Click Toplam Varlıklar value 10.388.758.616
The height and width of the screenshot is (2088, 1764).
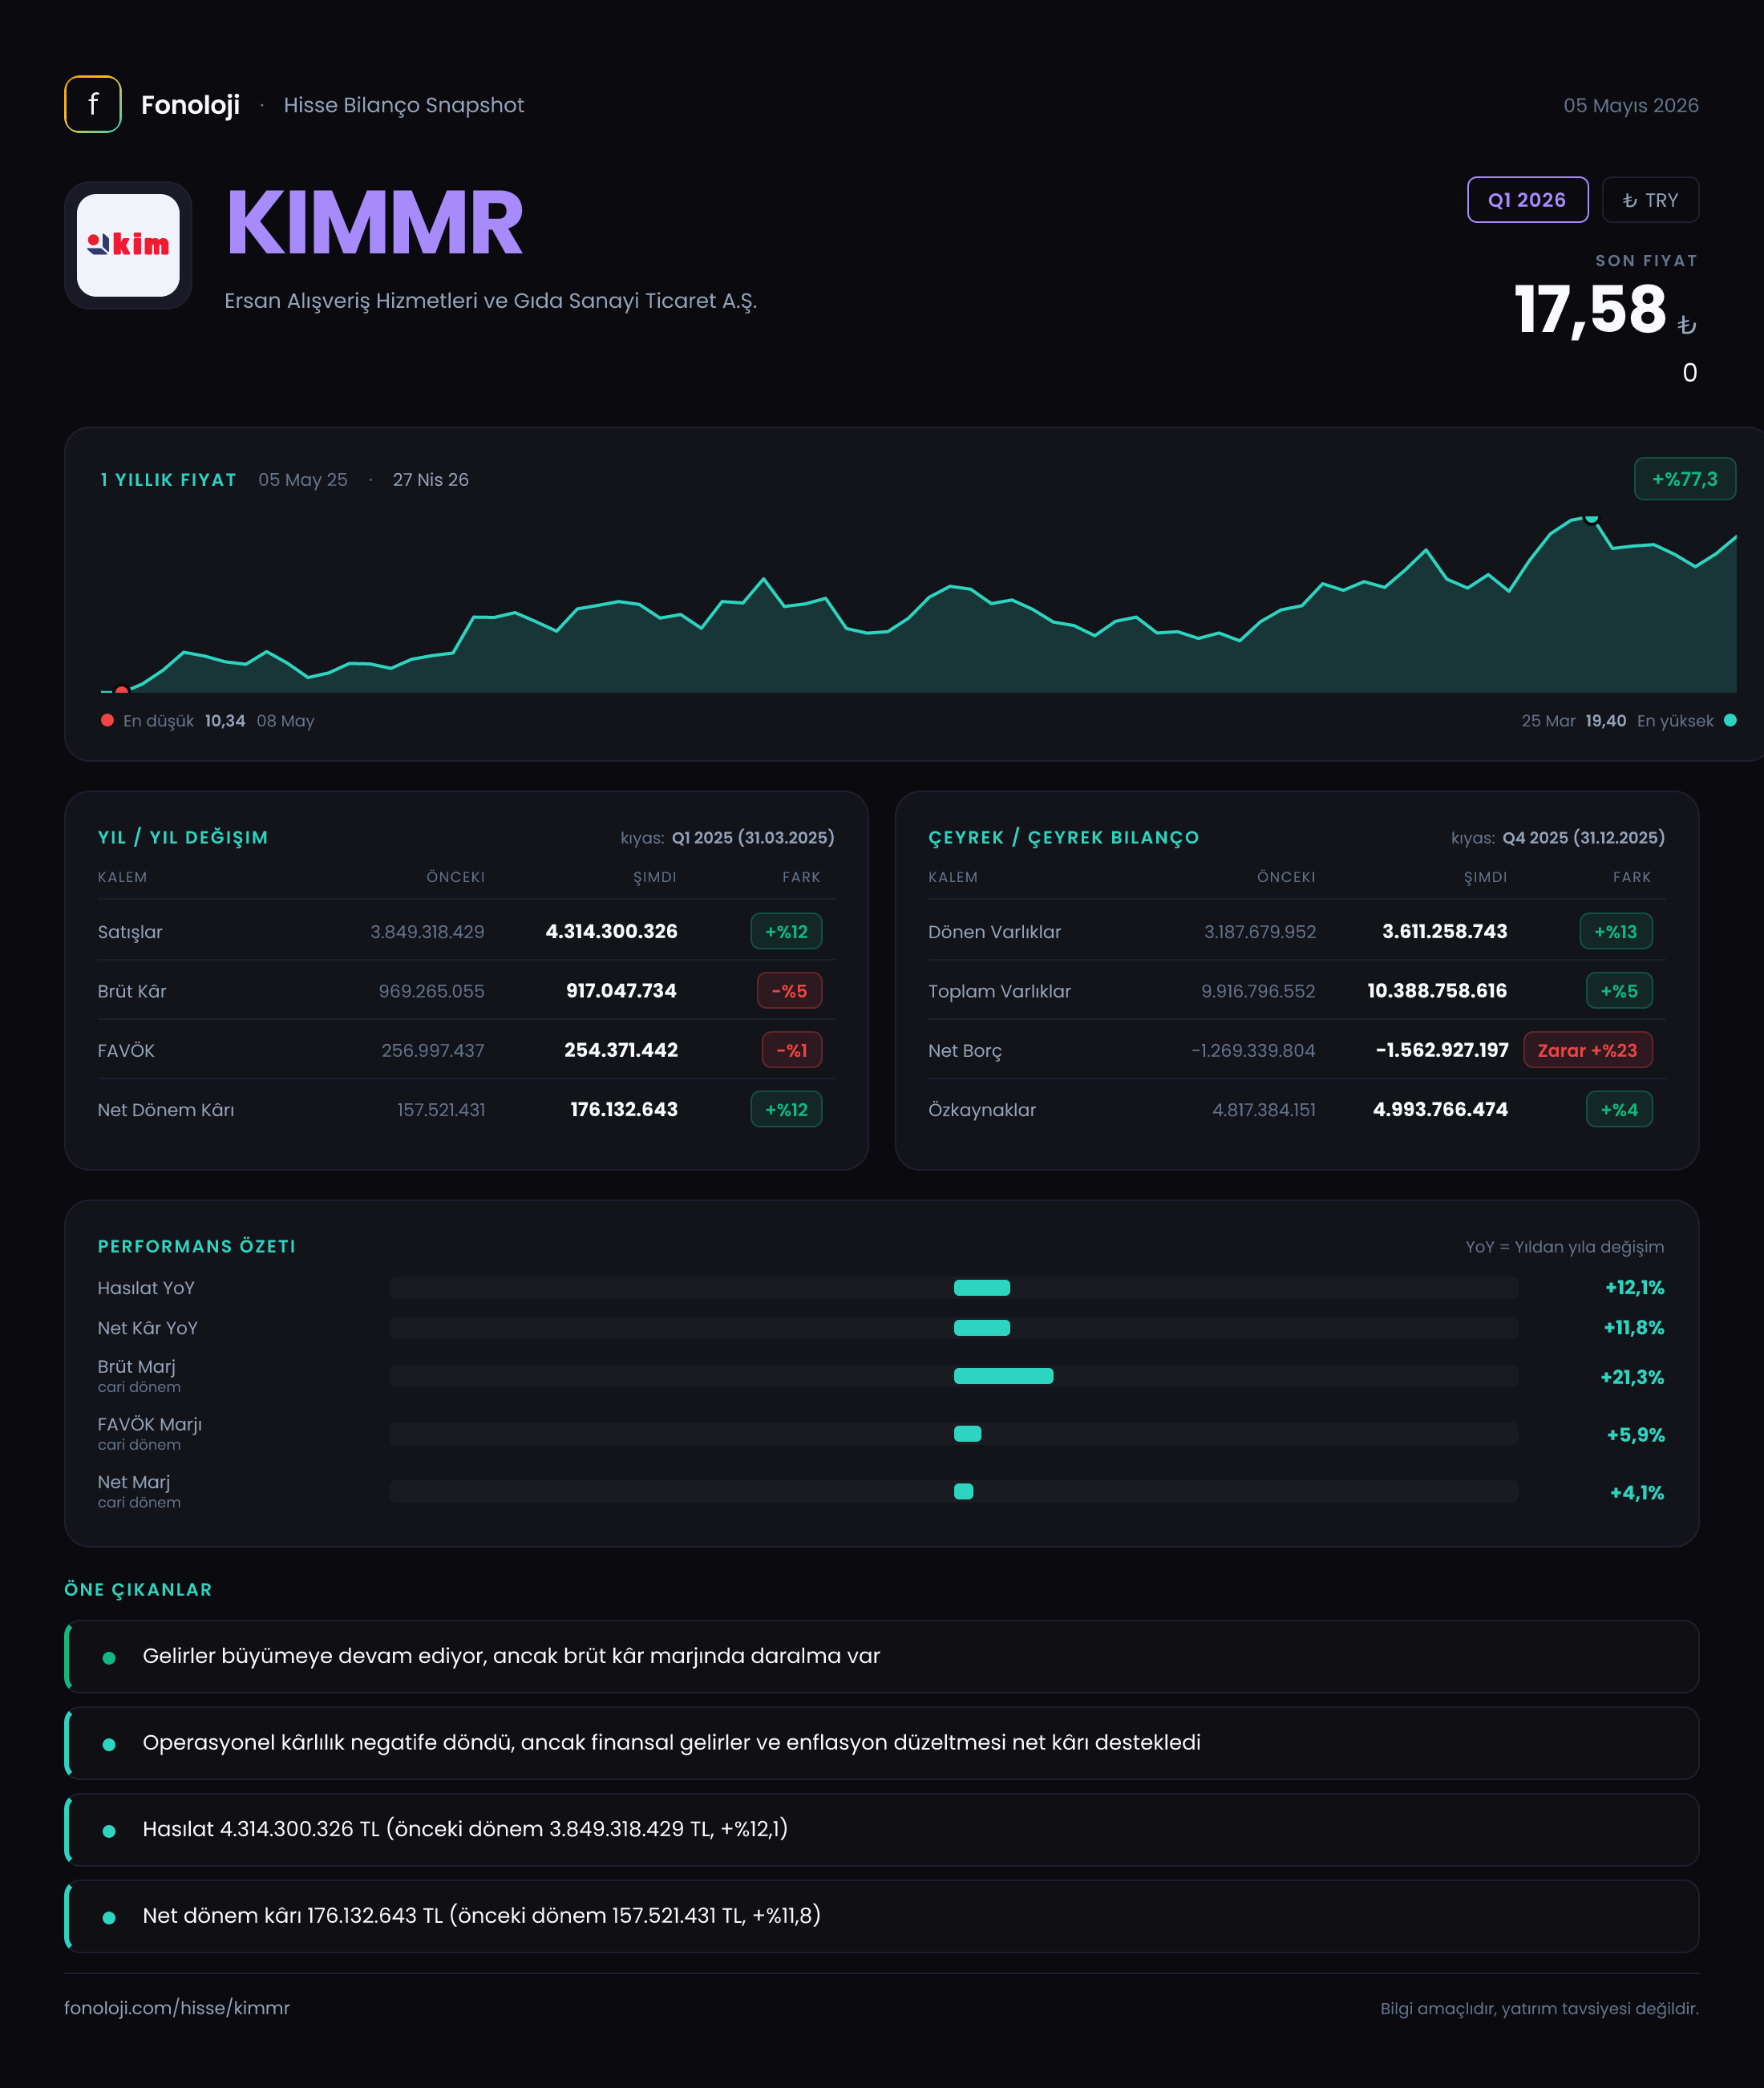pyautogui.click(x=1437, y=991)
